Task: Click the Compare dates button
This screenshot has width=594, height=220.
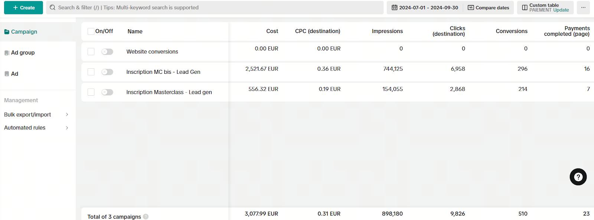Action: (x=488, y=7)
